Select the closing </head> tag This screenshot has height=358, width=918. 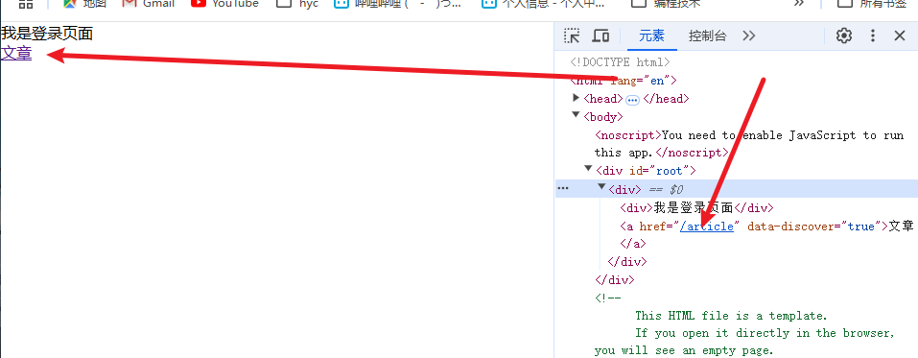pos(667,99)
